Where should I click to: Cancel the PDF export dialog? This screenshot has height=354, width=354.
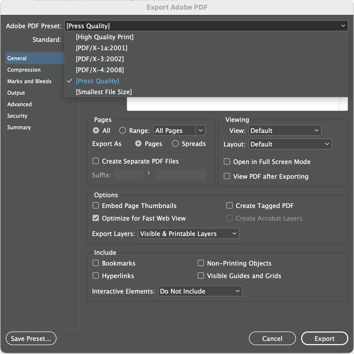[x=272, y=338]
